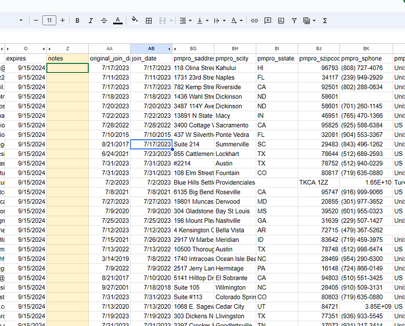The width and height of the screenshot is (405, 326).
Task: Click the 'join_date' header cell
Action: [151, 59]
